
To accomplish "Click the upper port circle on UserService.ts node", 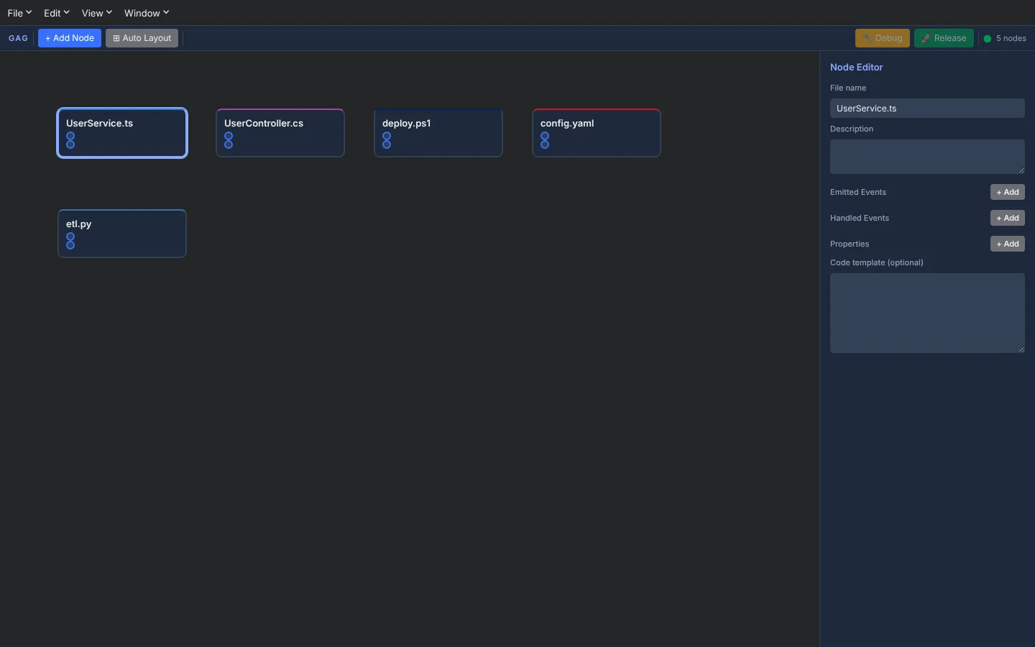I will pos(70,136).
